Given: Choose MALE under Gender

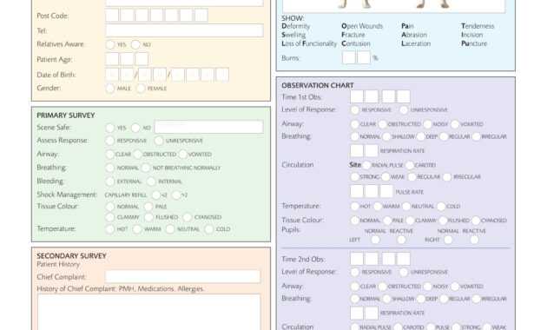Looking at the screenshot, I should point(110,89).
